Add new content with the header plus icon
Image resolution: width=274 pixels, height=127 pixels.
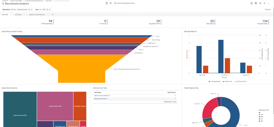[264, 3]
